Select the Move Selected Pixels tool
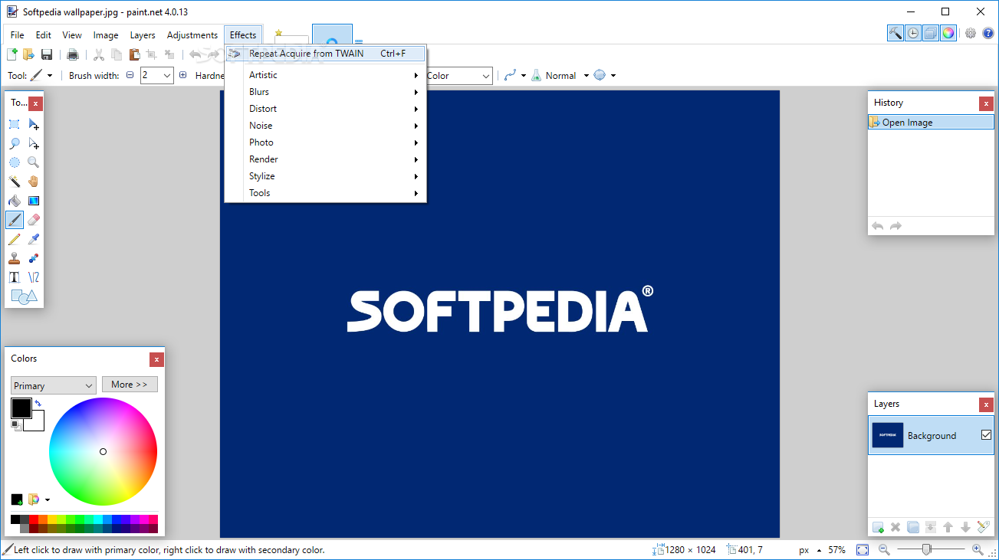 click(34, 124)
